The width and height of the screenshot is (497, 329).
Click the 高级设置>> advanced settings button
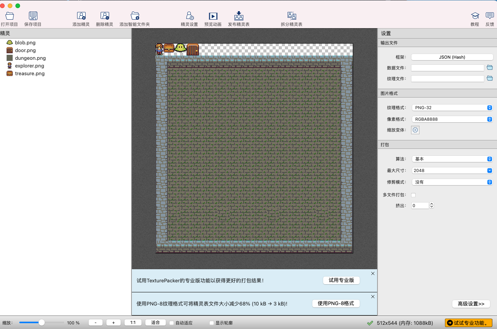(471, 304)
